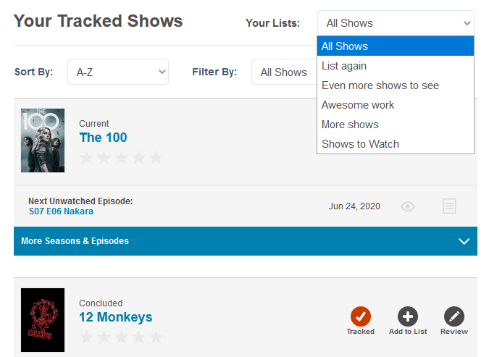Screen dimensions: 489x357
Task: Open the episode notes icon for Nakara
Action: (449, 206)
